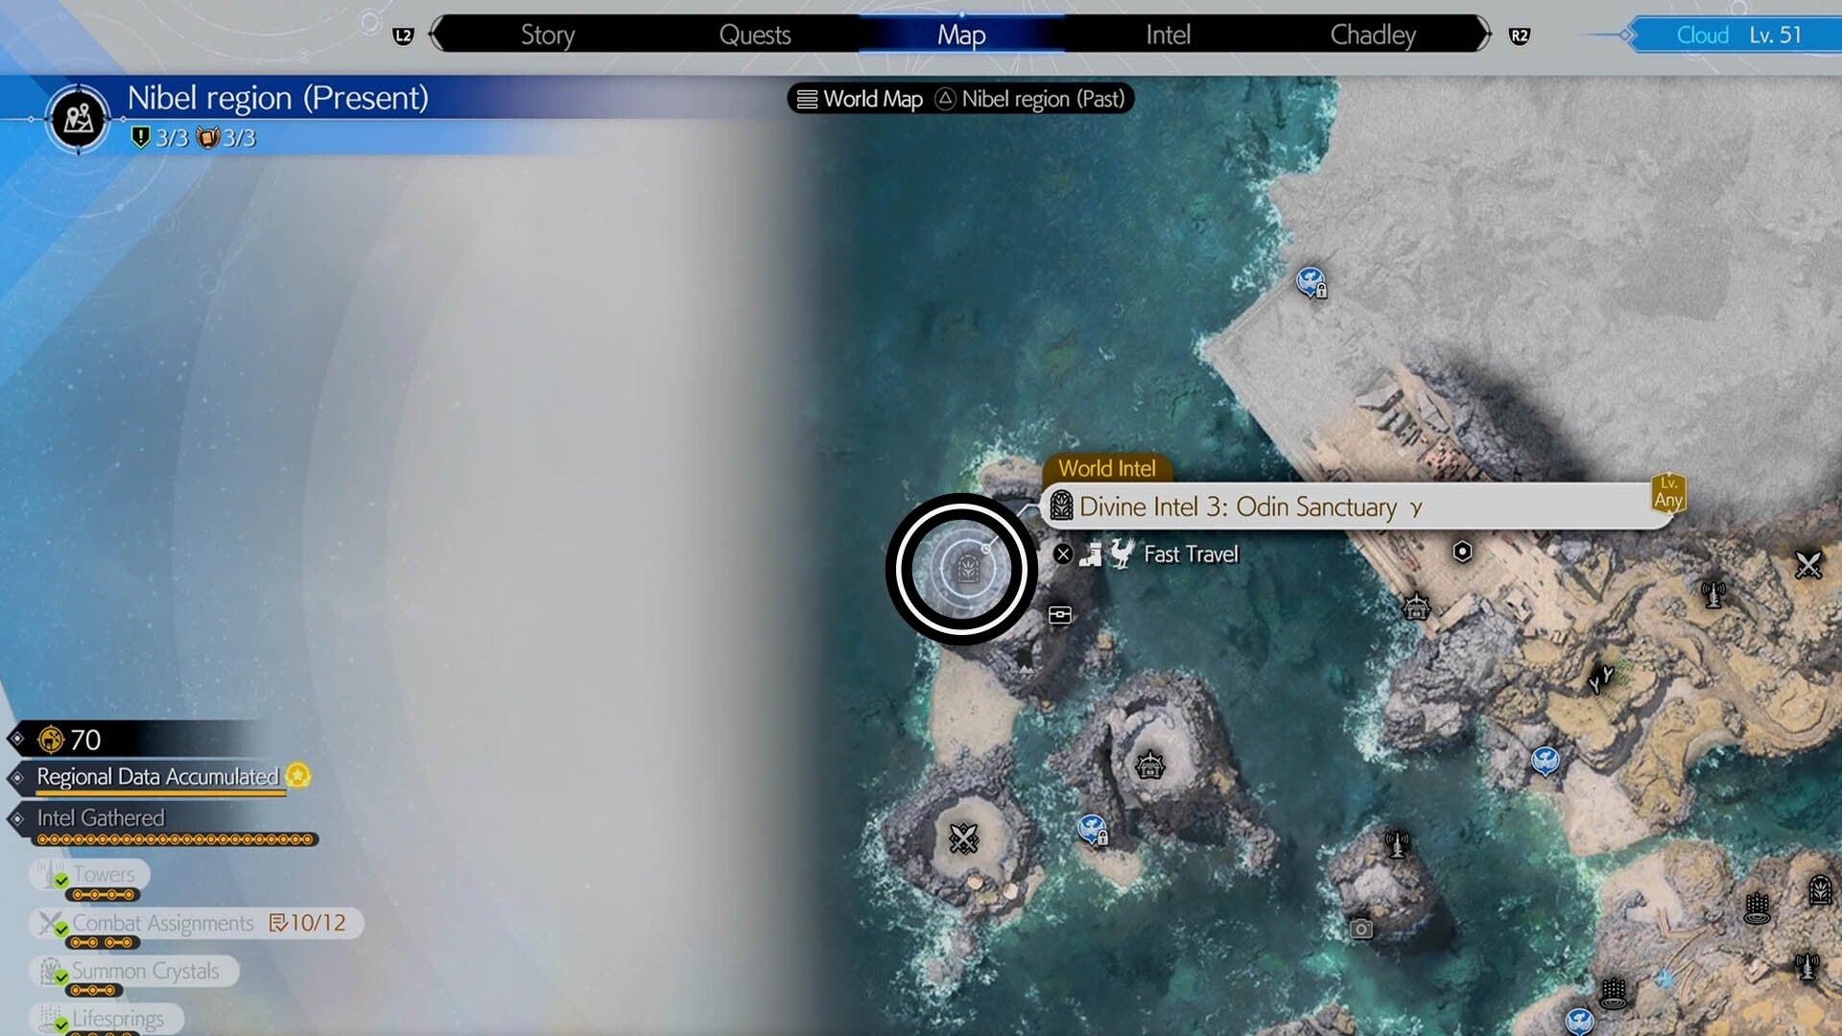Open the Chadley menu tab
Viewport: 1842px width, 1036px height.
click(1374, 35)
